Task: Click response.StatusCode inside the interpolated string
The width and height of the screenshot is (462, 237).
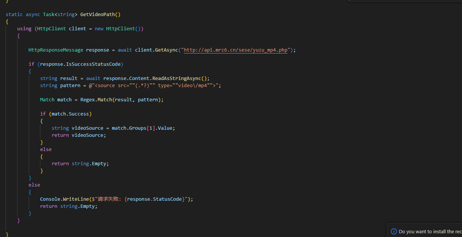Action: click(155, 199)
